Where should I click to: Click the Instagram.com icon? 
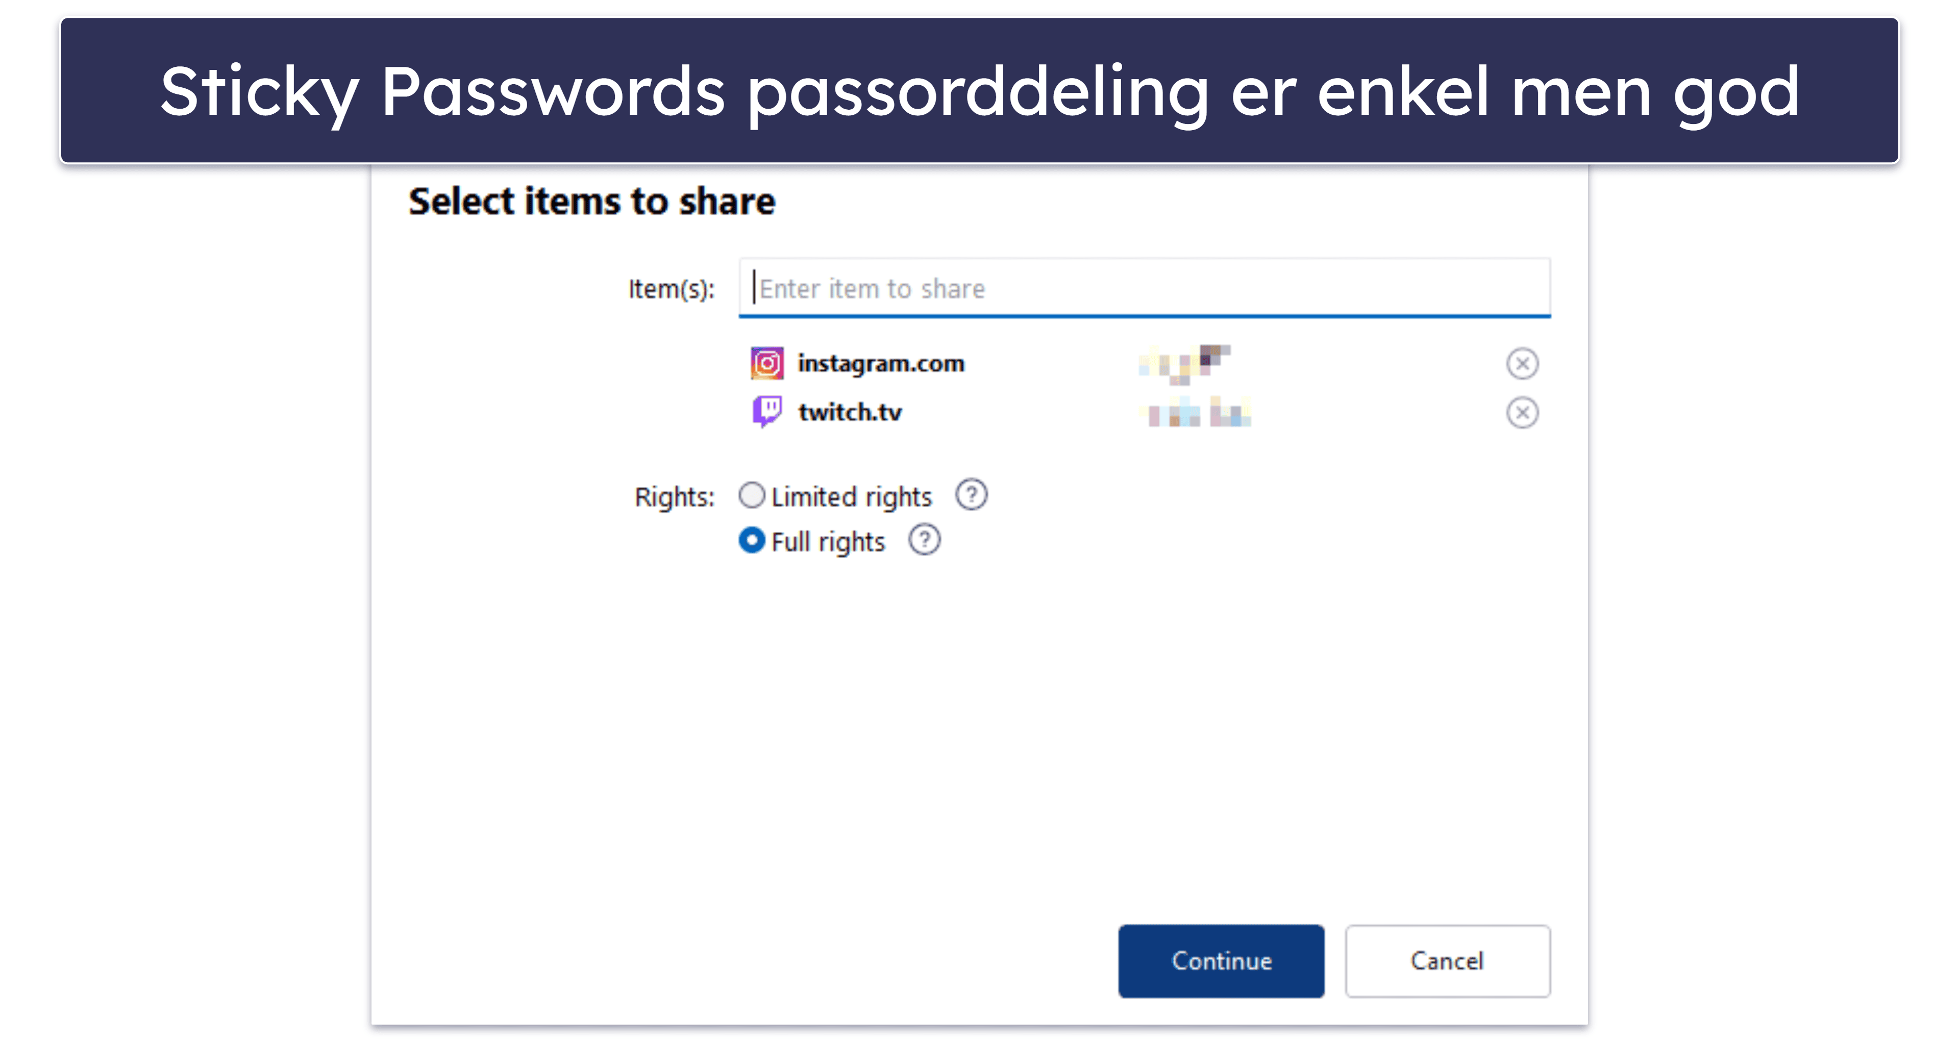coord(766,364)
